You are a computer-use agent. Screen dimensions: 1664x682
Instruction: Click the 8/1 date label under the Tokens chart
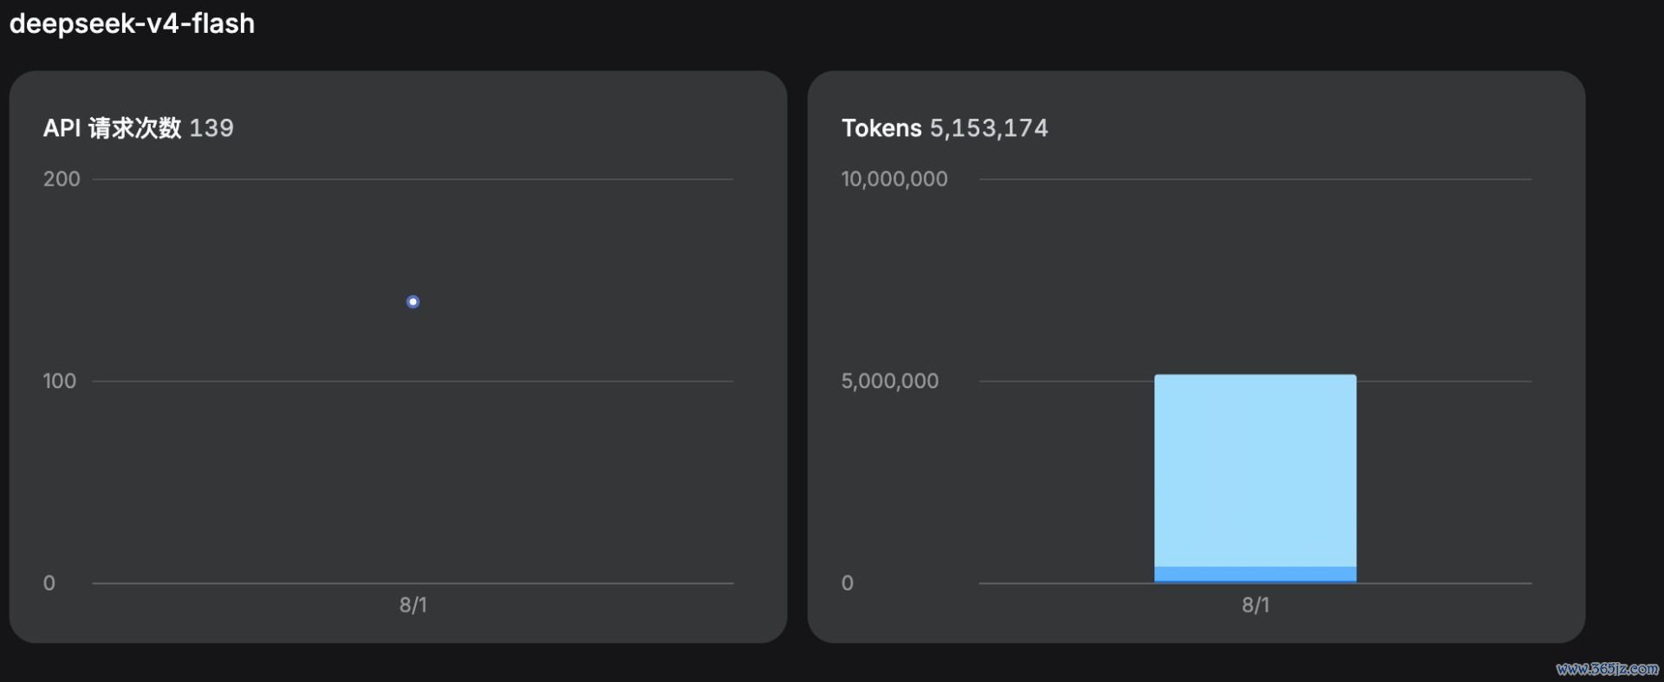[x=1255, y=605]
